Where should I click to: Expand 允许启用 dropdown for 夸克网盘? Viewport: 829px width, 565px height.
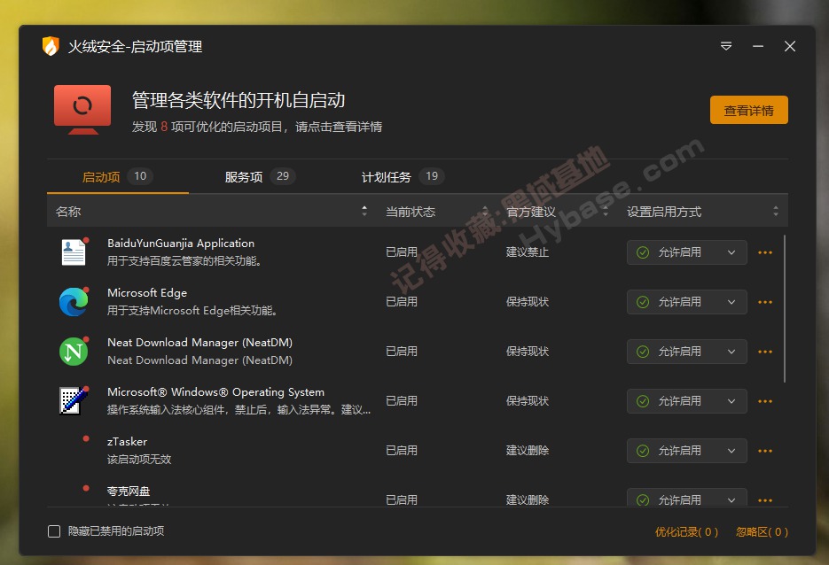tap(687, 498)
